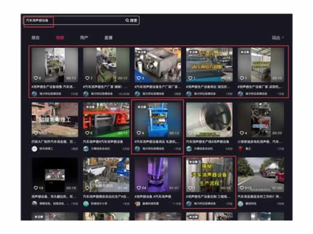Click heart on the highway truck video
313x234 pixels.
click(242, 188)
